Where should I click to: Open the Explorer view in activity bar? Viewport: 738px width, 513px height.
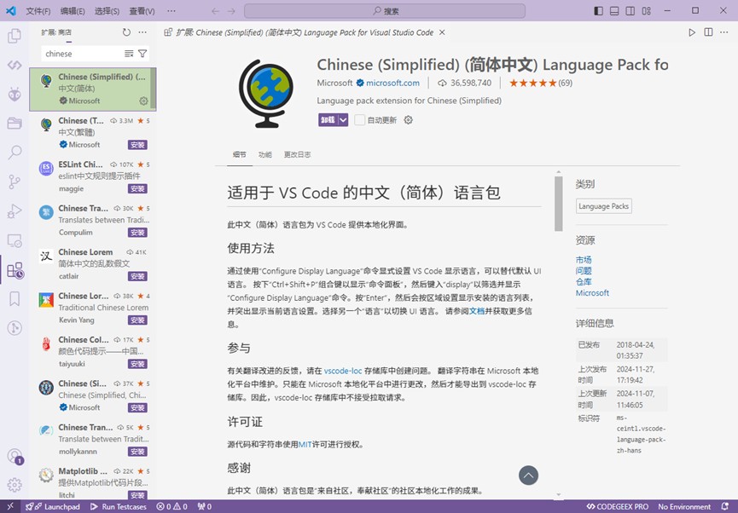(x=15, y=36)
